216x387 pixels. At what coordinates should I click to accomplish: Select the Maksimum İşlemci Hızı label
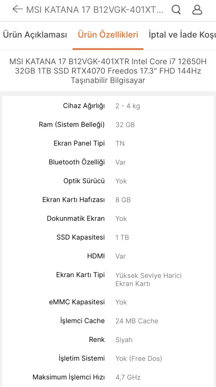coord(69,377)
